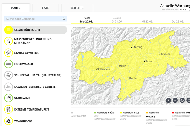Select the Massenbewegungen und Murgänge icon

[8, 41]
